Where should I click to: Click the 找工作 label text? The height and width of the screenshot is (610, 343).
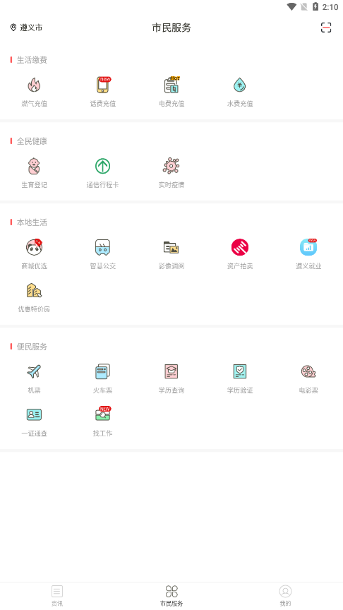[x=102, y=433]
